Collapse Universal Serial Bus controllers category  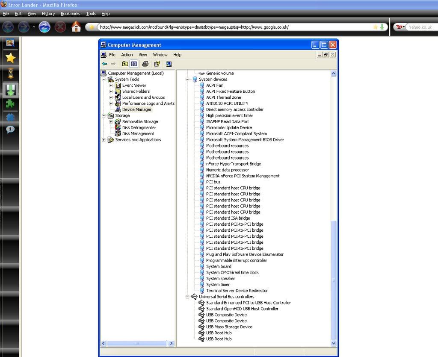click(x=187, y=297)
